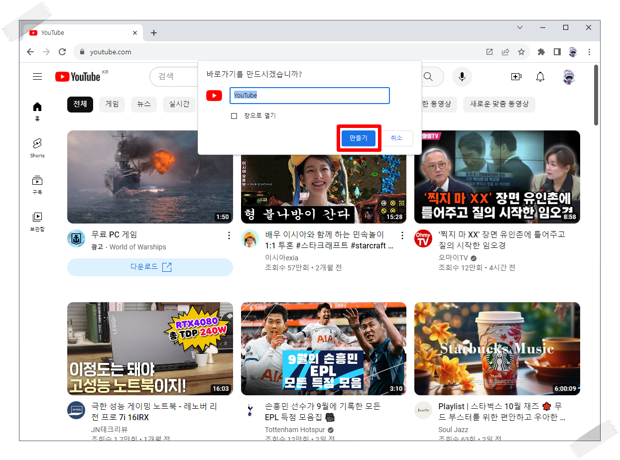This screenshot has height=460, width=620.
Task: Click the Chrome back arrow
Action: point(30,52)
